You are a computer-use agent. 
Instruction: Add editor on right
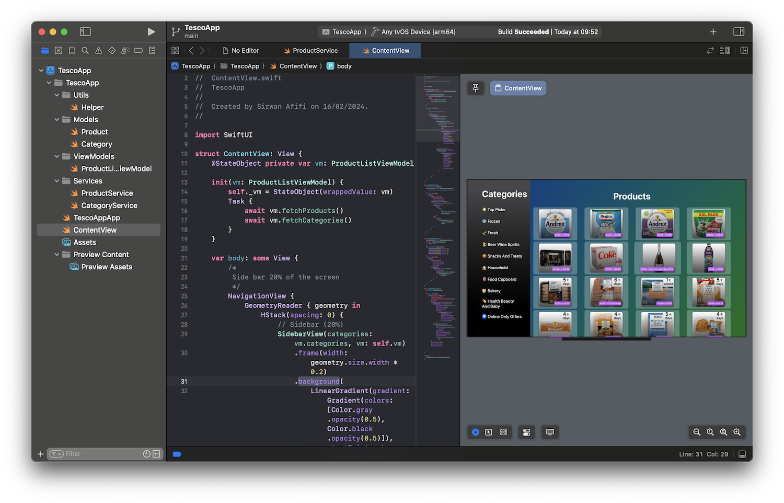[744, 51]
